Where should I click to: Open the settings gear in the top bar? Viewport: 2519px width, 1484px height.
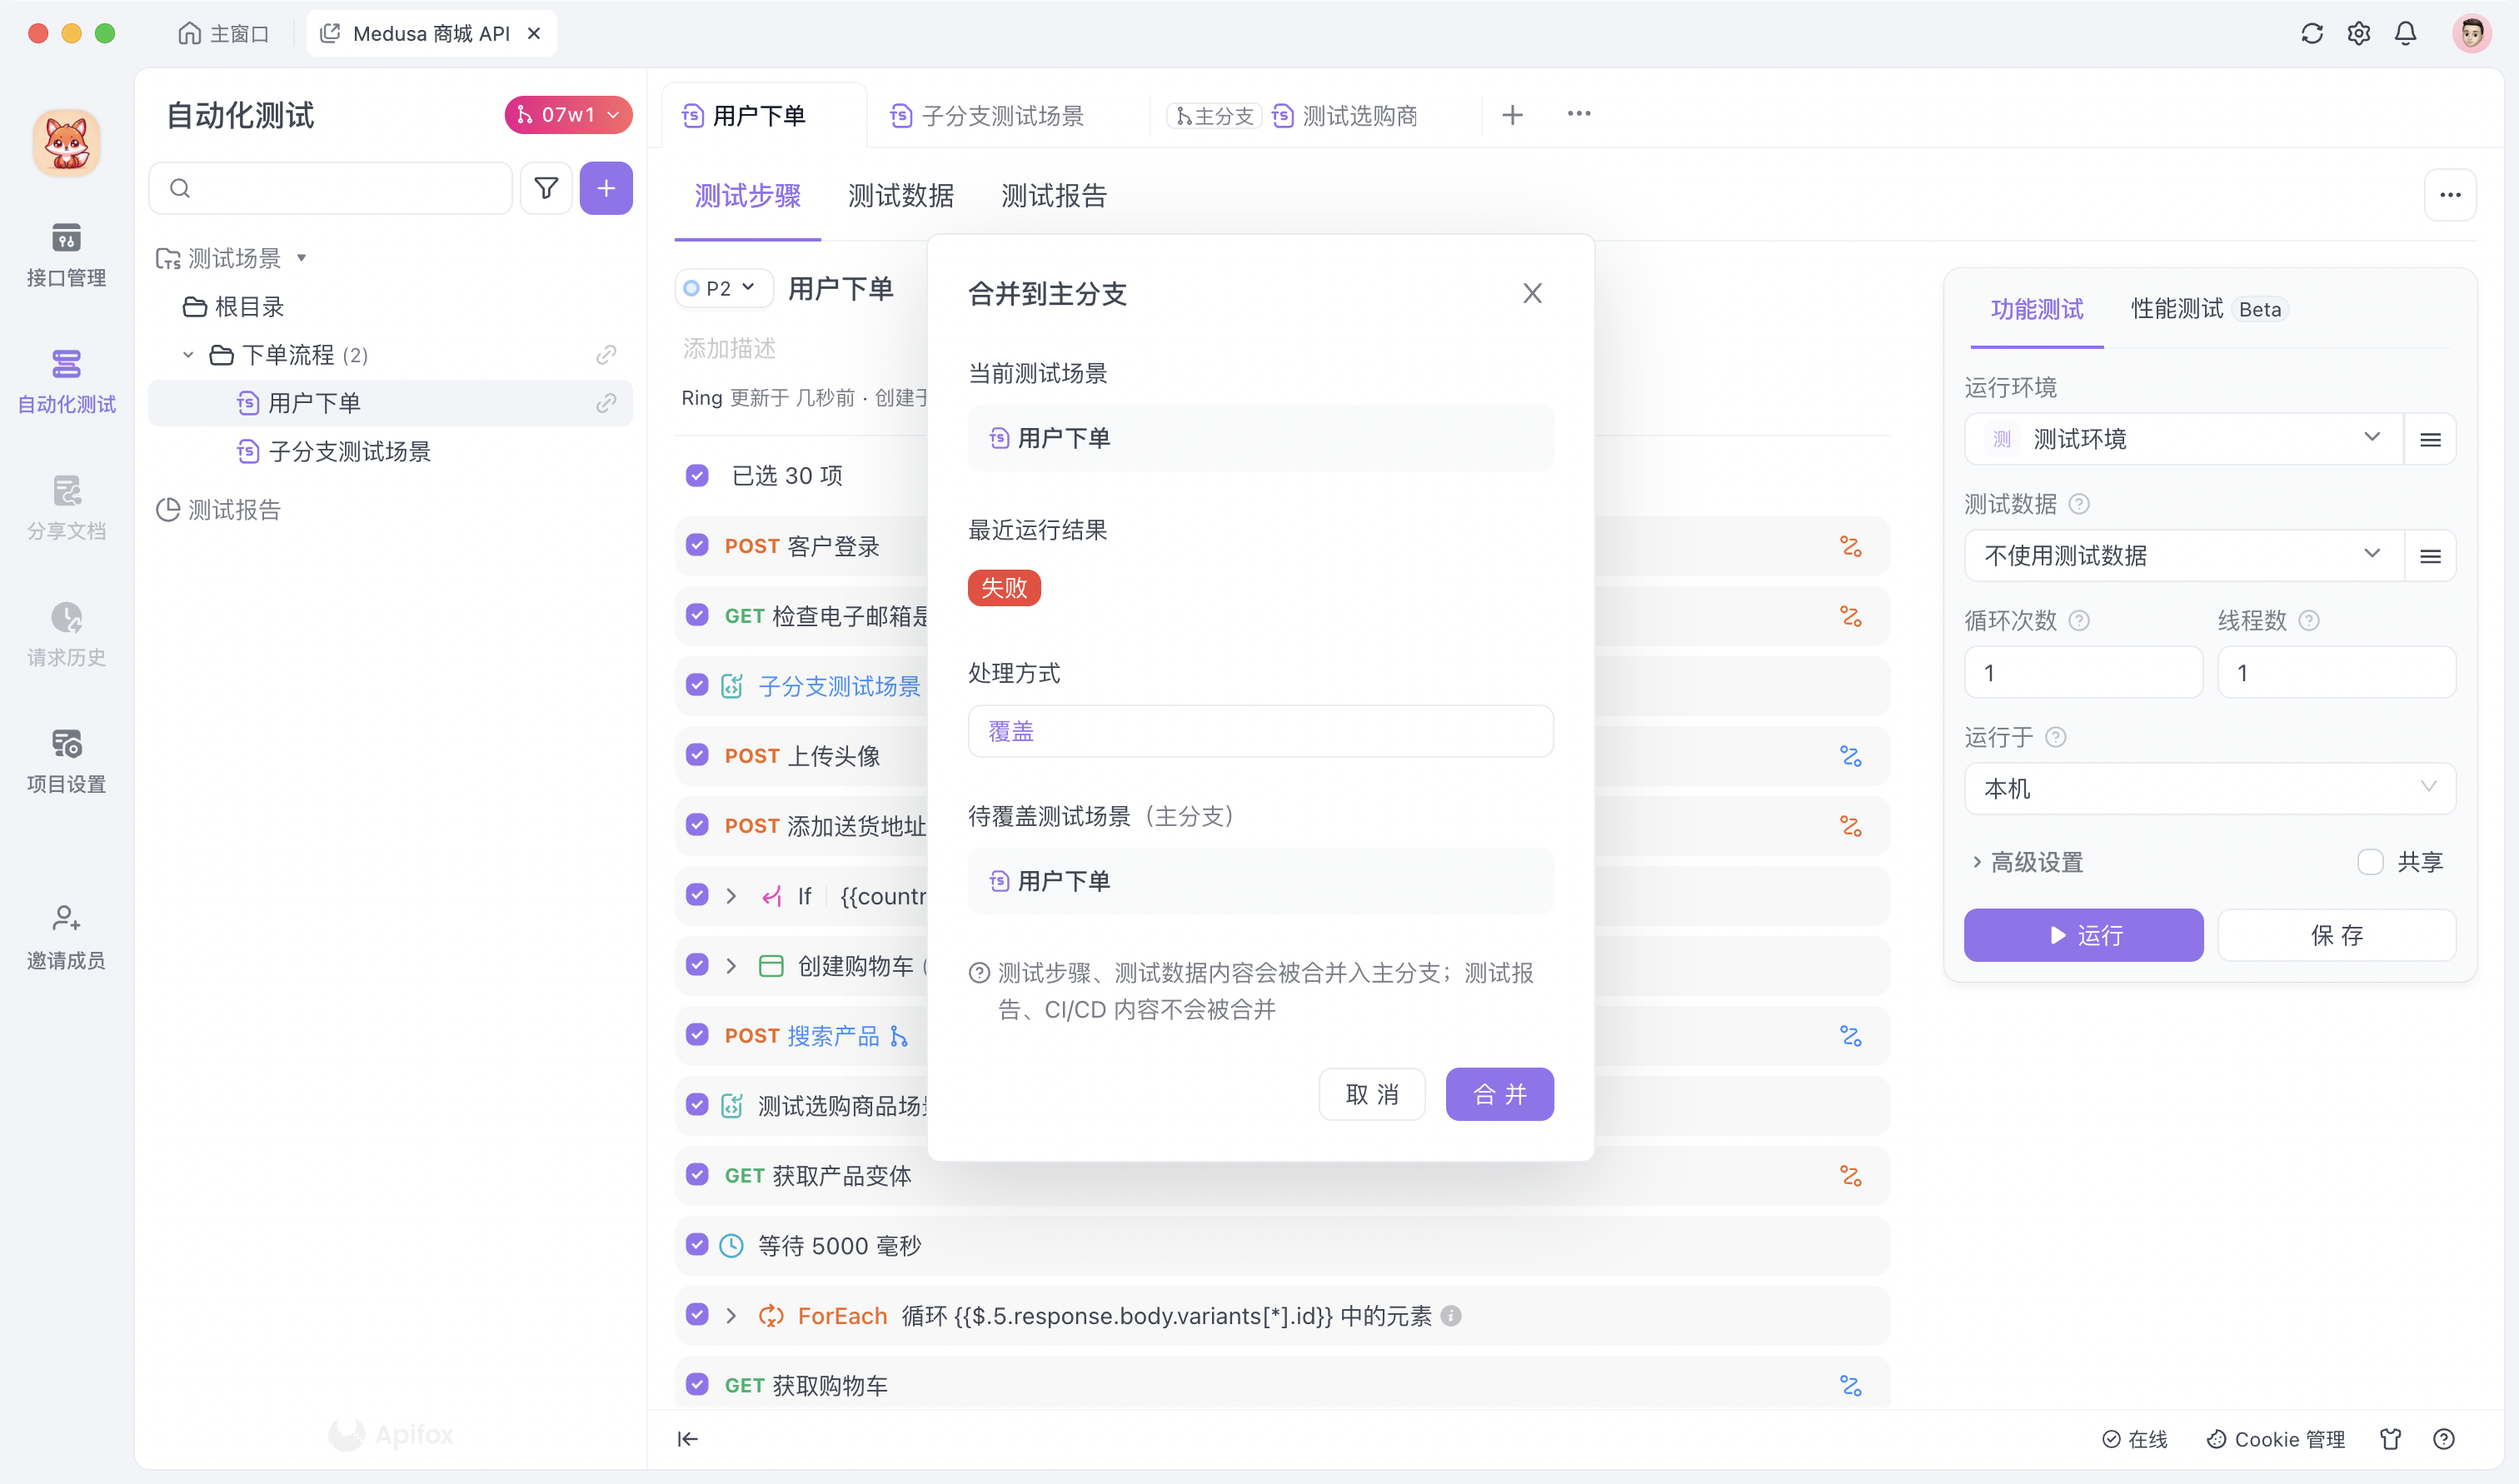tap(2357, 33)
